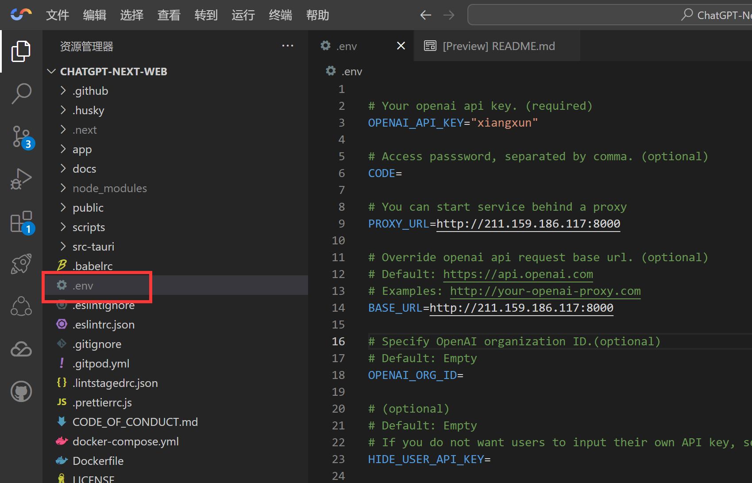Screen dimensions: 752x483
Task: Click the HIDE_USER_API_KEY= line
Action: tap(429, 459)
